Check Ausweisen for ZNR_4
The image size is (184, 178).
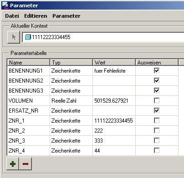pyautogui.click(x=157, y=150)
